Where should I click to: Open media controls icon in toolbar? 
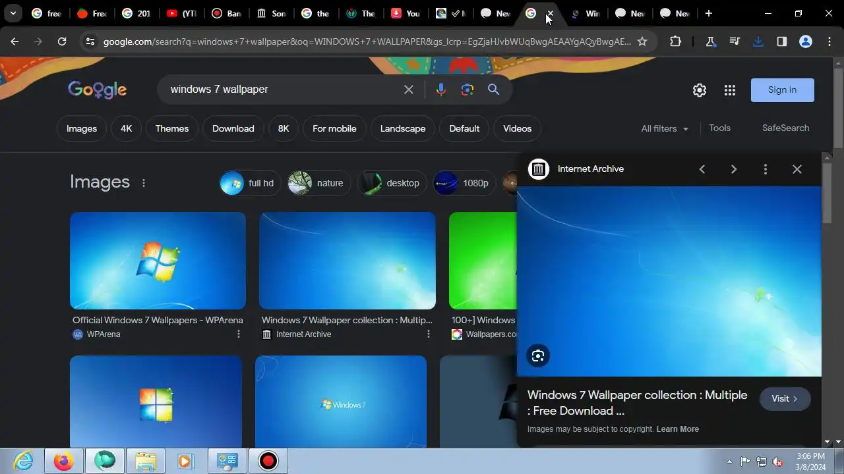(735, 41)
